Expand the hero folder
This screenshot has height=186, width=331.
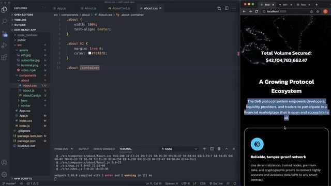(24, 101)
